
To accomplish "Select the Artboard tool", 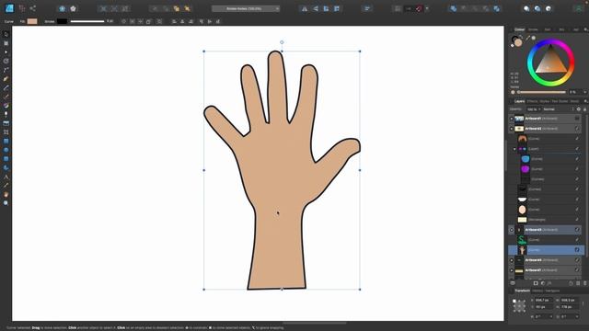I will [6, 43].
